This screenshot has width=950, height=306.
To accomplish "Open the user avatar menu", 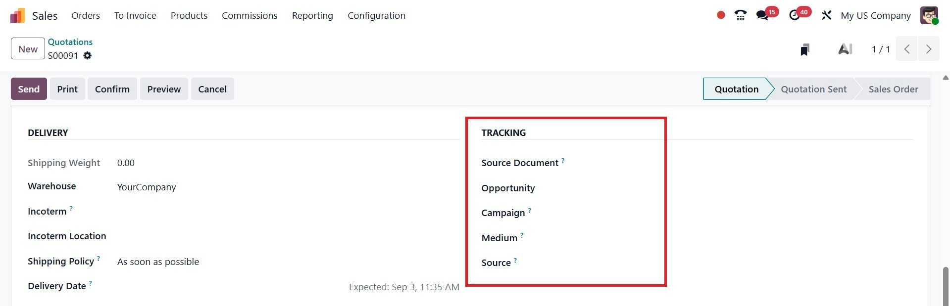I will point(929,15).
